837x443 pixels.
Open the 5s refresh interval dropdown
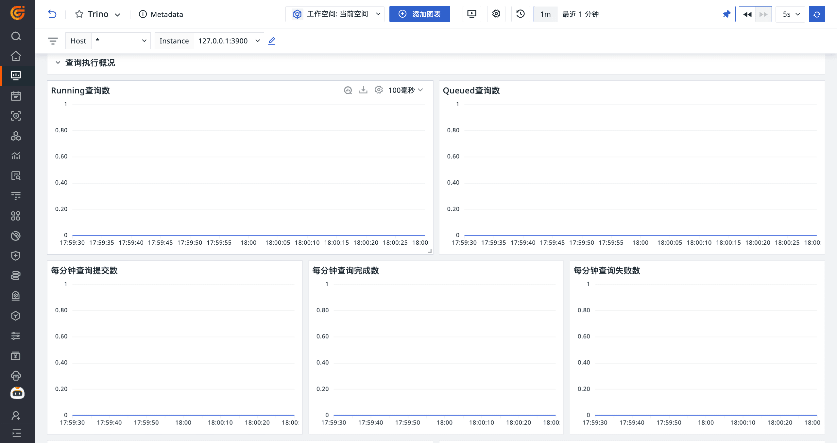[791, 14]
